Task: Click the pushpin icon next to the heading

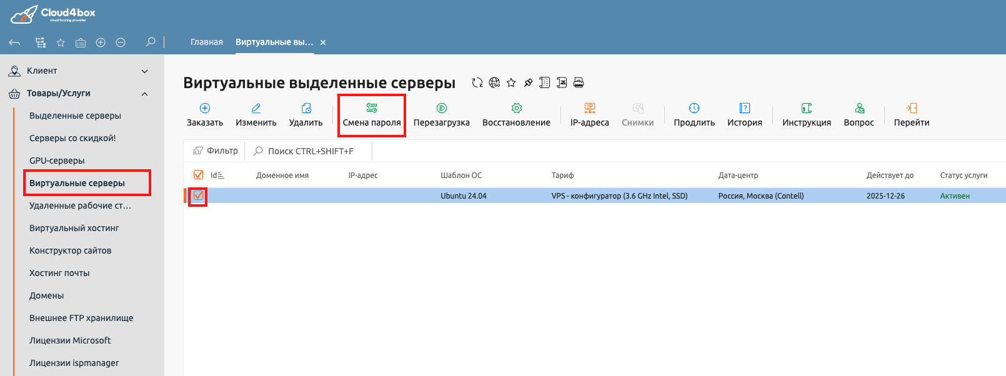Action: click(x=528, y=82)
